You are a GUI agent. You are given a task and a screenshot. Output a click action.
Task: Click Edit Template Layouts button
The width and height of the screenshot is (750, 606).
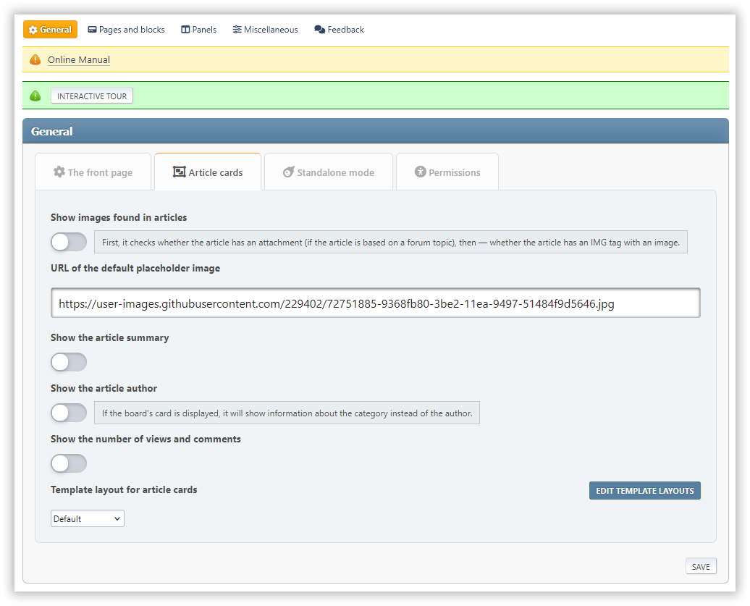point(645,491)
